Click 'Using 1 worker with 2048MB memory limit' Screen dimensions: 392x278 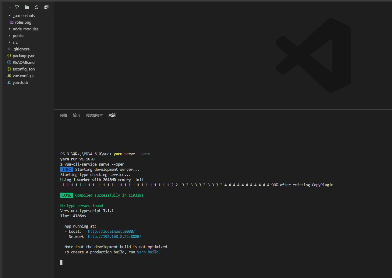pyautogui.click(x=102, y=180)
